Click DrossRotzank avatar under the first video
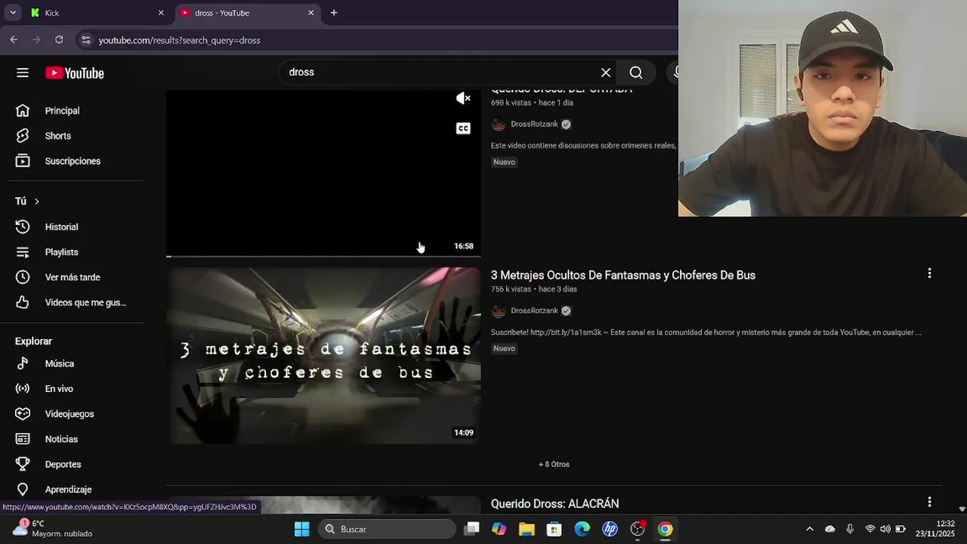Screen dimensions: 967x544 point(498,124)
